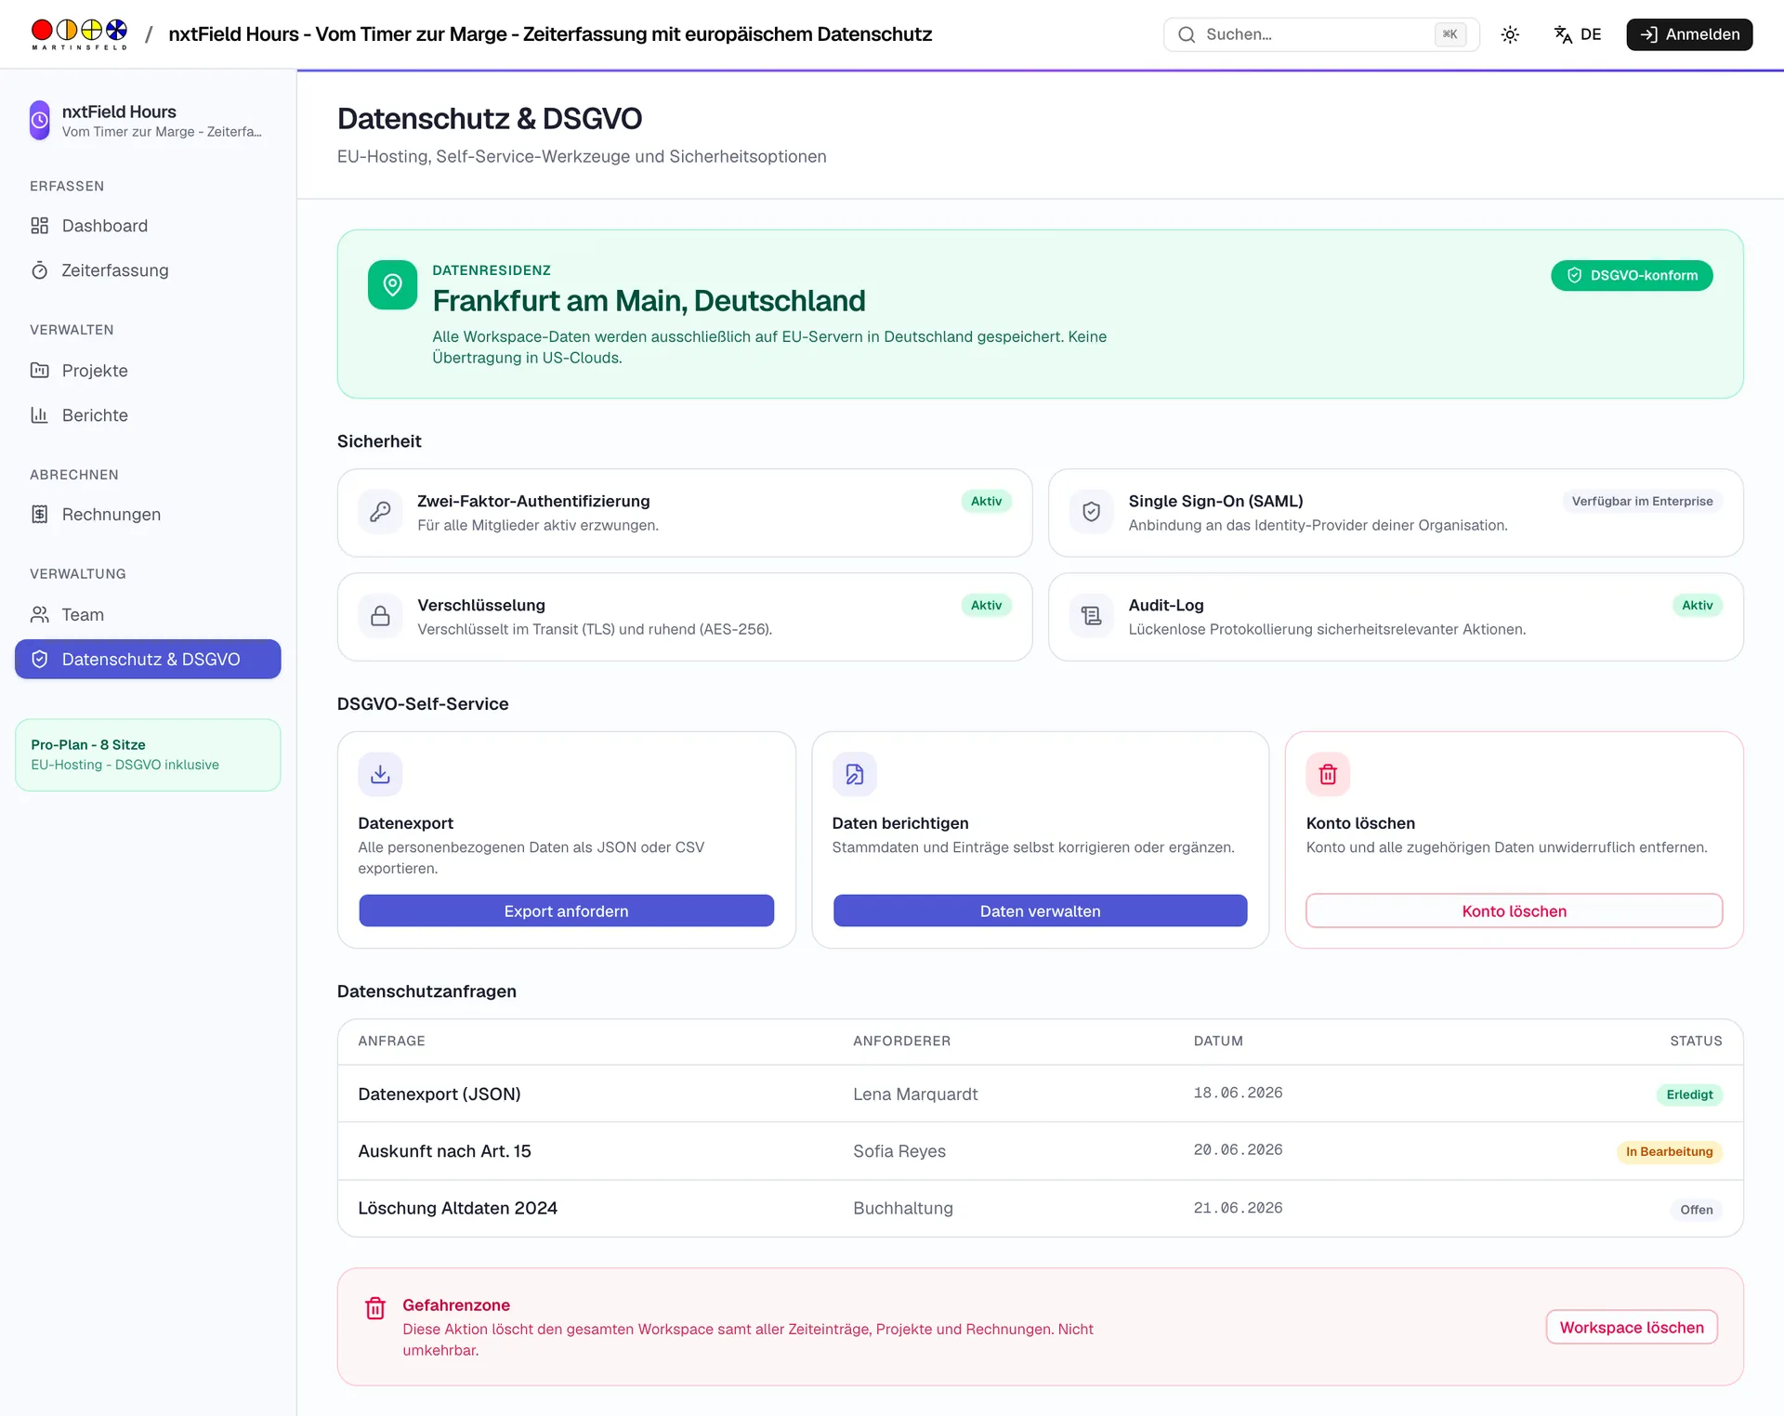Open Zeiterfassung in the sidebar
The image size is (1784, 1416).
148,270
